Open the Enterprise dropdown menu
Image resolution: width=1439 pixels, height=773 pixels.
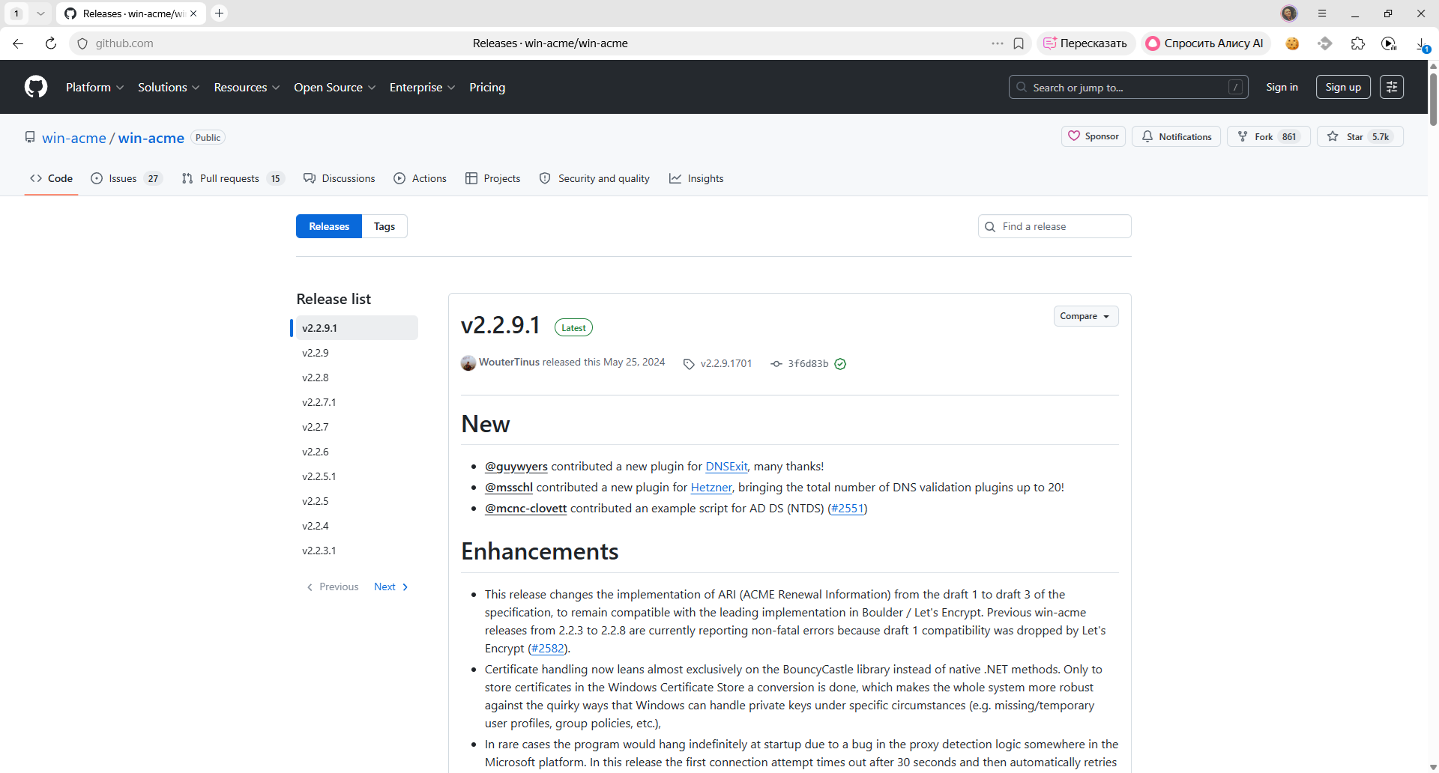(422, 87)
